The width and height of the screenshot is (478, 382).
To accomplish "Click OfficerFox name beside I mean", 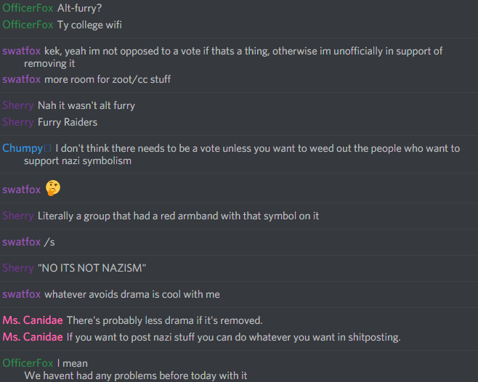I will point(28,363).
